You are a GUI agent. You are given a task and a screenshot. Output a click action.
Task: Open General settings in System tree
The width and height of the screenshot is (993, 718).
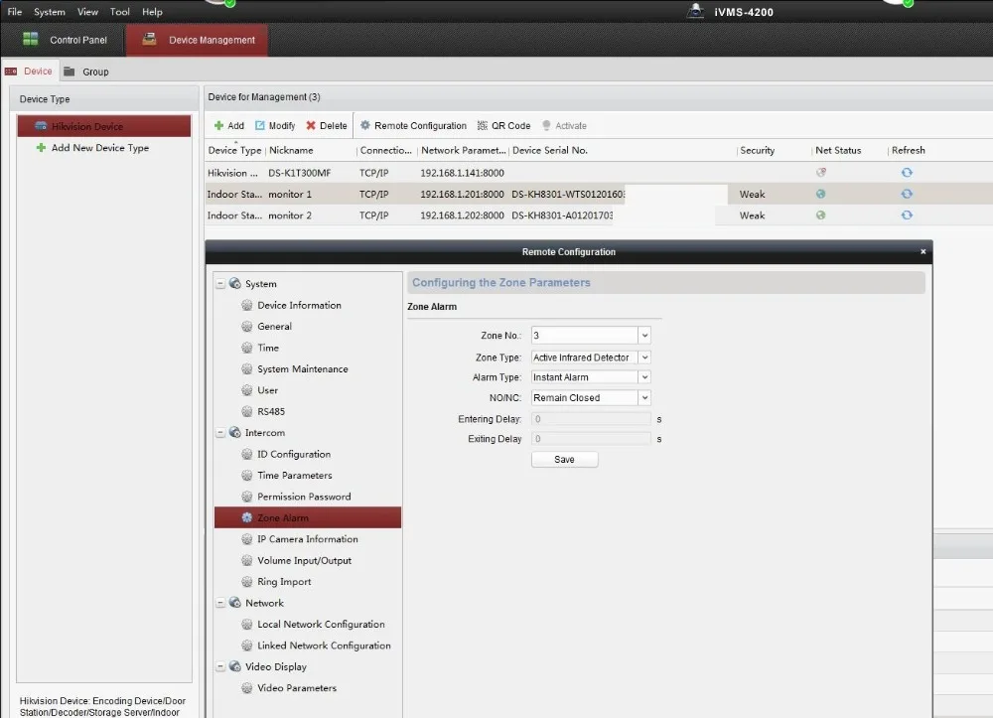(274, 326)
